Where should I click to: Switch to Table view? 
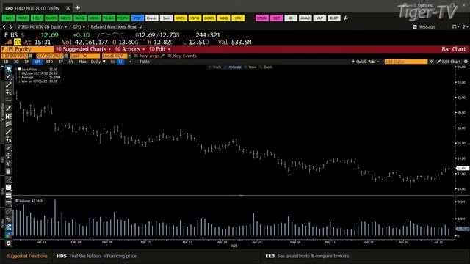pyautogui.click(x=144, y=62)
